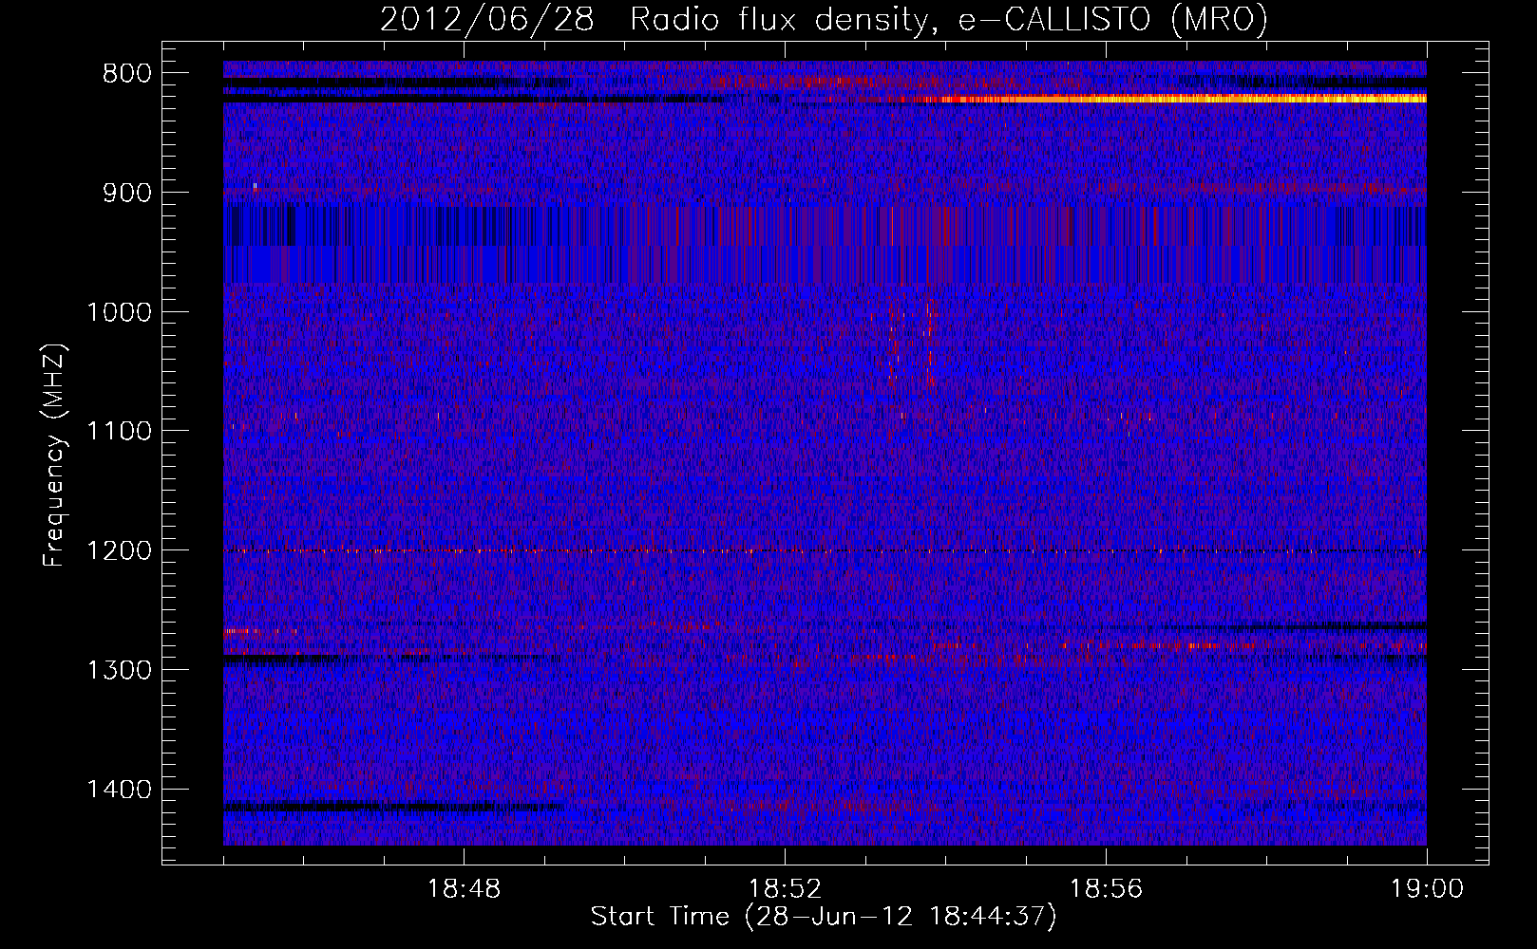This screenshot has width=1537, height=949.
Task: Click the 18:56 time axis label
Action: tap(1106, 889)
